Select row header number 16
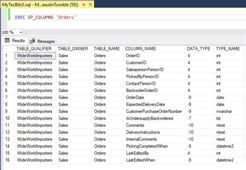Image resolution: width=246 pixels, height=170 pixels. 9,160
